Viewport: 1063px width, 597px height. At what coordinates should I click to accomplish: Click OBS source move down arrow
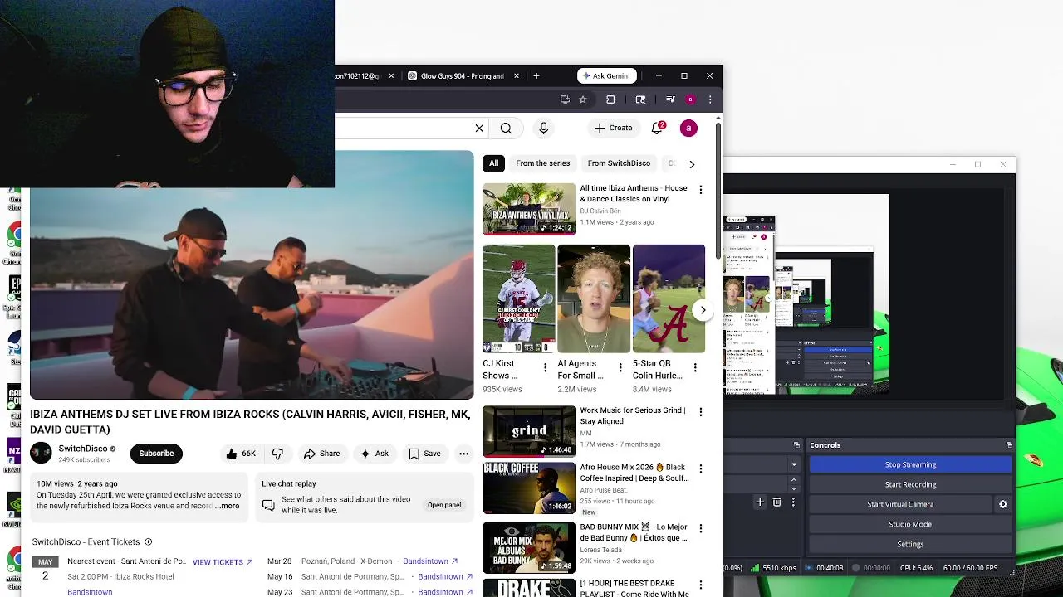pyautogui.click(x=794, y=488)
